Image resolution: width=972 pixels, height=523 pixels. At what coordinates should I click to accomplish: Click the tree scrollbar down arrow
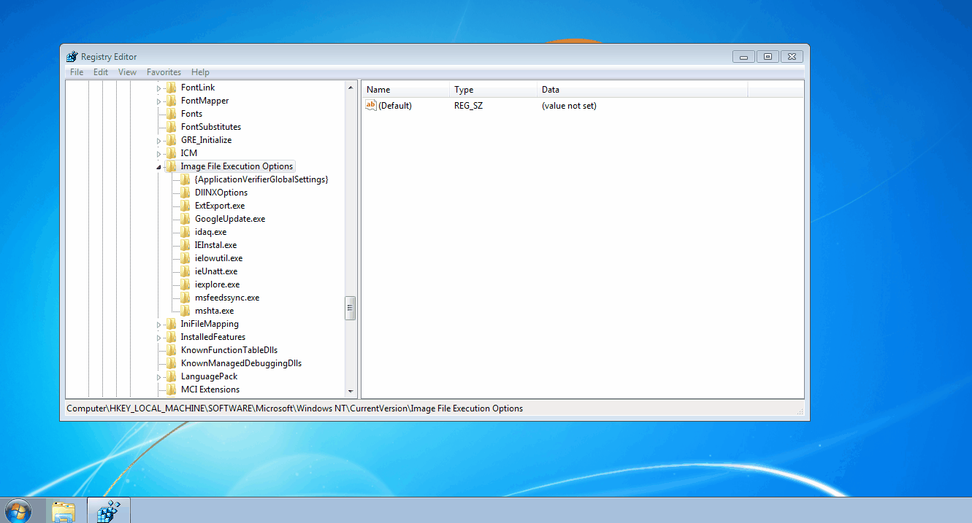coord(350,392)
